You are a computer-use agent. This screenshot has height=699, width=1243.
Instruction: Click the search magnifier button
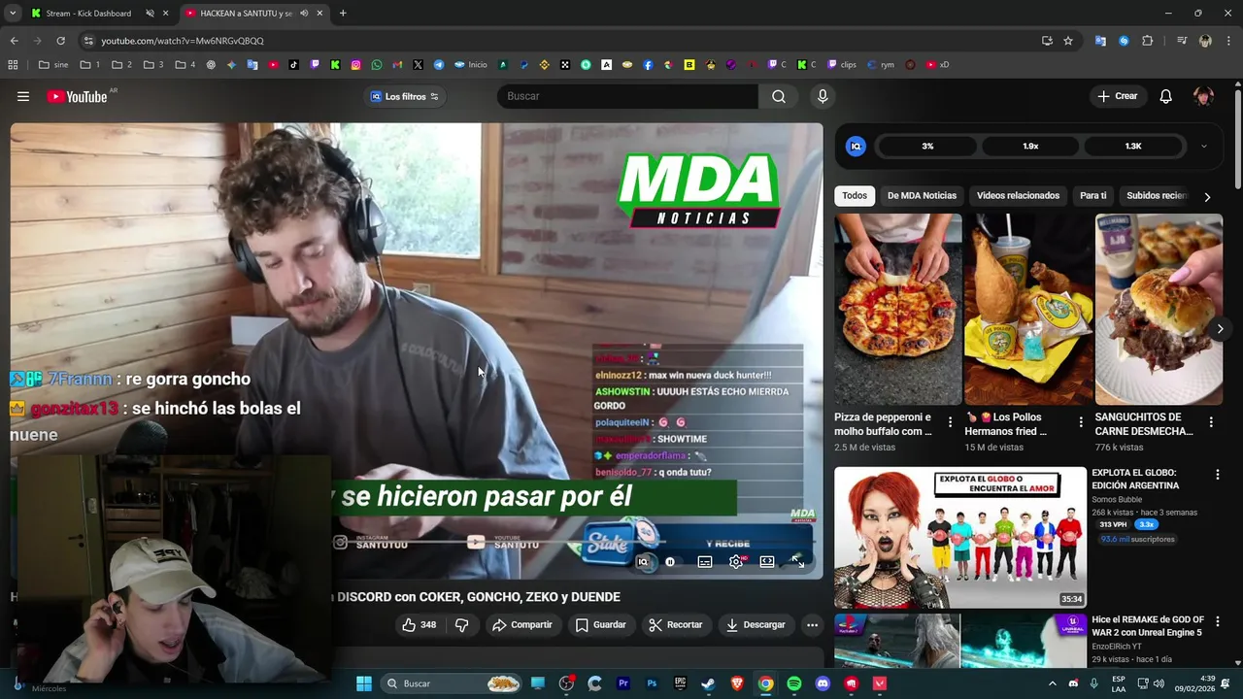779,96
